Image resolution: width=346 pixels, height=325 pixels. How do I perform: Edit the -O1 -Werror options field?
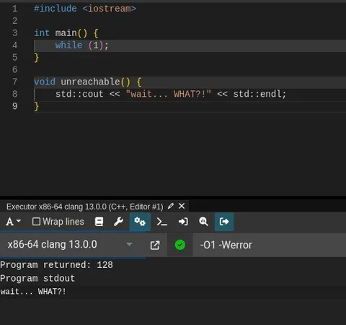click(269, 245)
